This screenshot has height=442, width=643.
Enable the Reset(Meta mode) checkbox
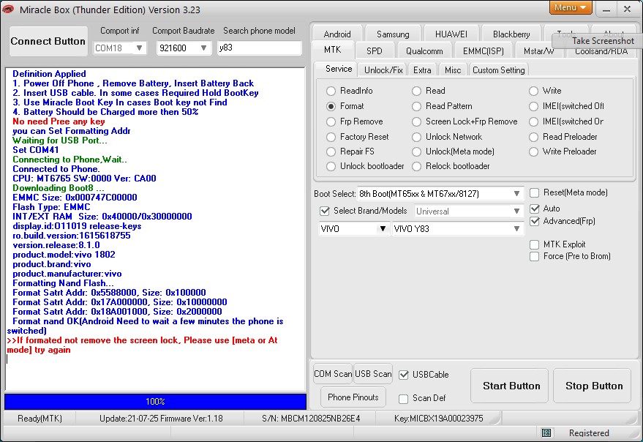coord(534,193)
